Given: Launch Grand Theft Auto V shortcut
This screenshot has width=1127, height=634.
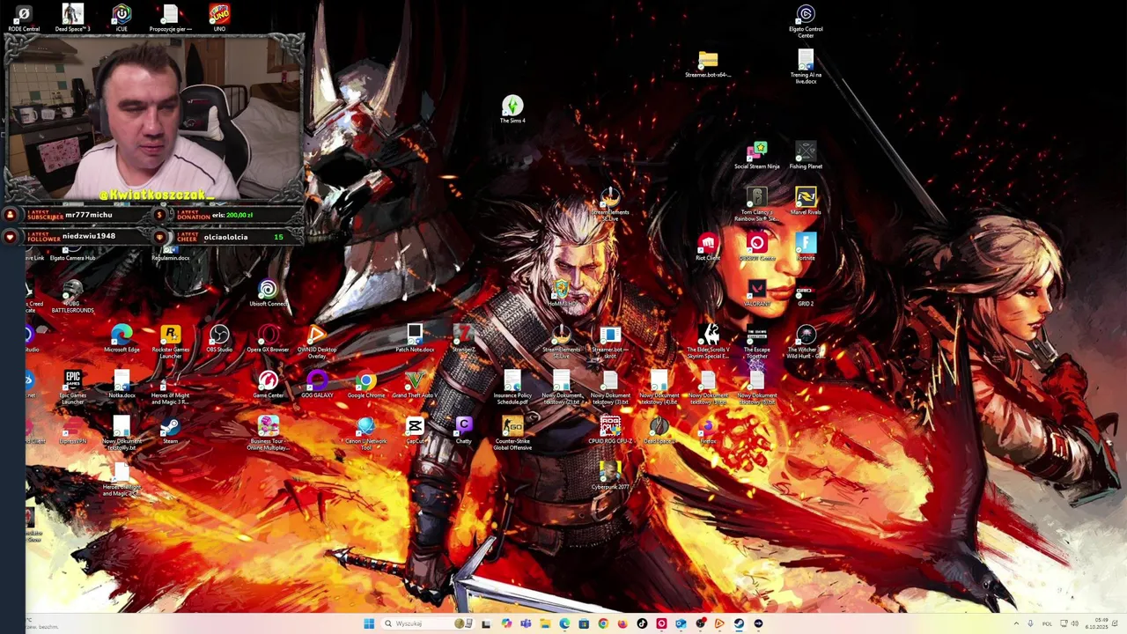Looking at the screenshot, I should pyautogui.click(x=415, y=384).
